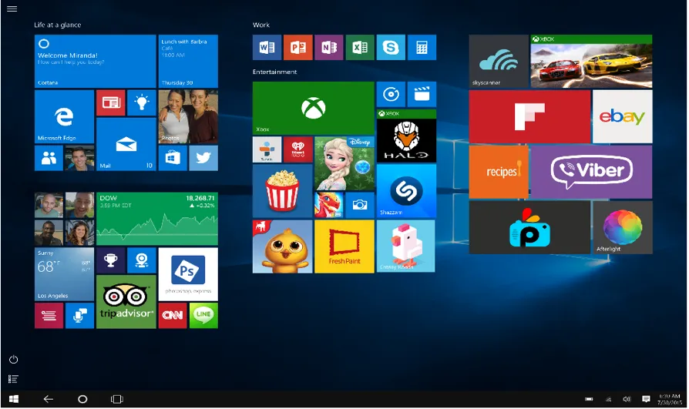Open the Viber tile
The width and height of the screenshot is (689, 409).
591,173
